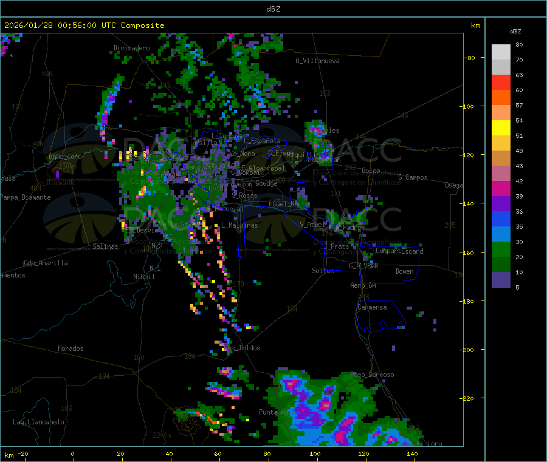The width and height of the screenshot is (547, 462).
Task: Click the brown 48 dBZ legend swatch
Action: pyautogui.click(x=501, y=158)
